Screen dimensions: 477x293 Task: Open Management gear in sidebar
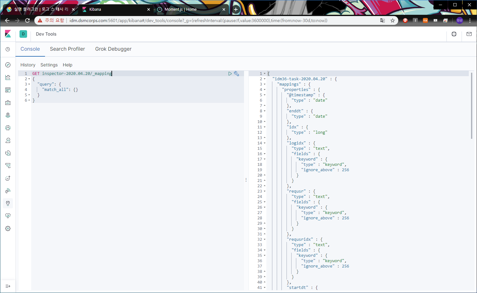click(8, 228)
